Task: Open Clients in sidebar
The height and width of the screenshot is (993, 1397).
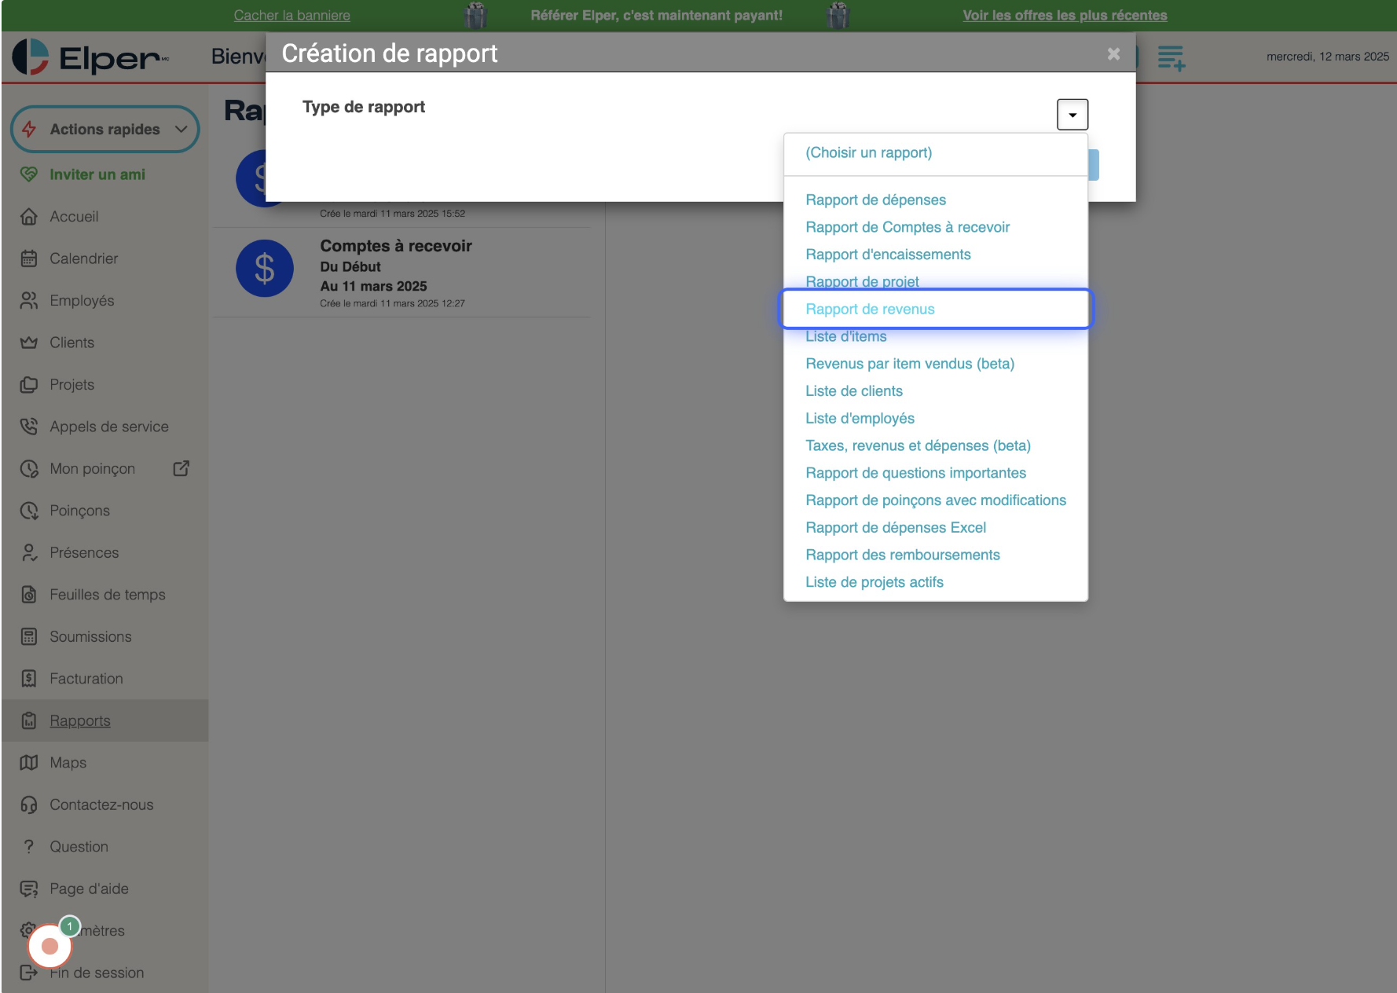Action: 71,343
